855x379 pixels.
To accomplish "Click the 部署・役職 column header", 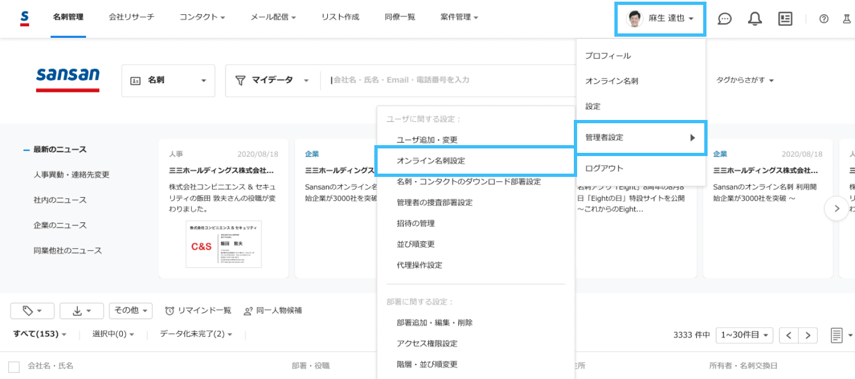I will point(311,366).
